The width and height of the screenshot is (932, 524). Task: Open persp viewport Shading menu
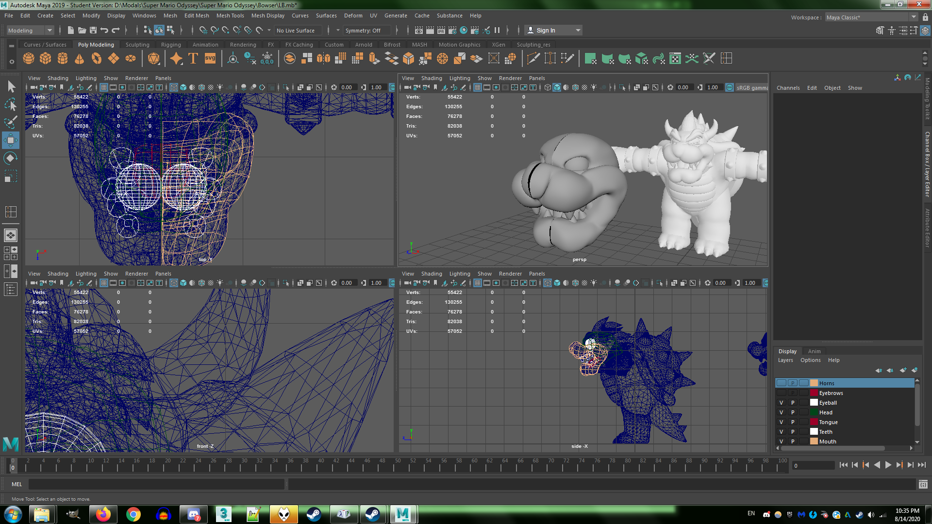[x=431, y=78]
